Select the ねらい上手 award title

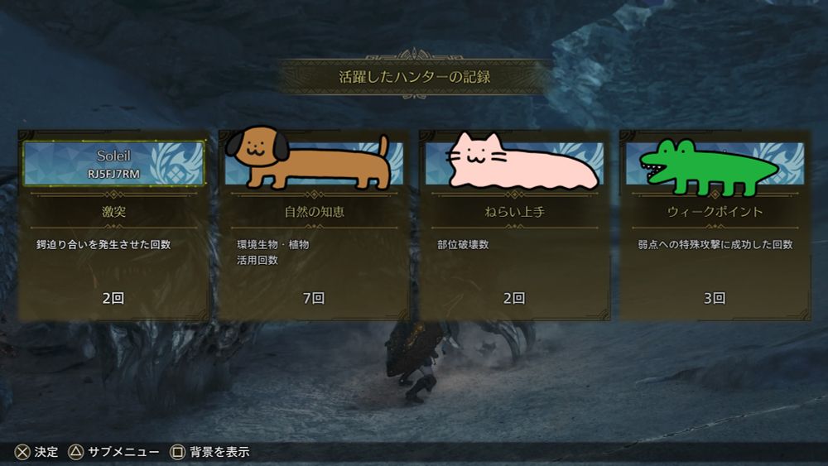click(x=514, y=212)
